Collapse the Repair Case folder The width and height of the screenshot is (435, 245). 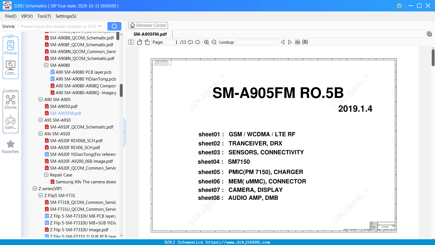(x=46, y=175)
